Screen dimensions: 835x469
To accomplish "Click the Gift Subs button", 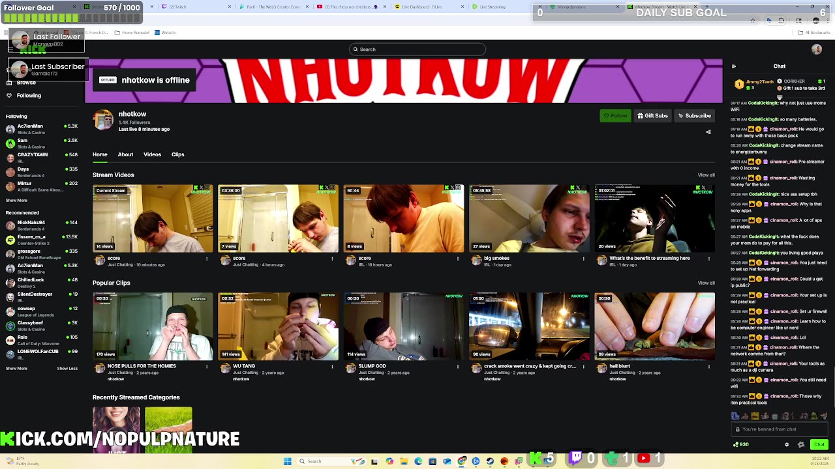I will tap(652, 116).
